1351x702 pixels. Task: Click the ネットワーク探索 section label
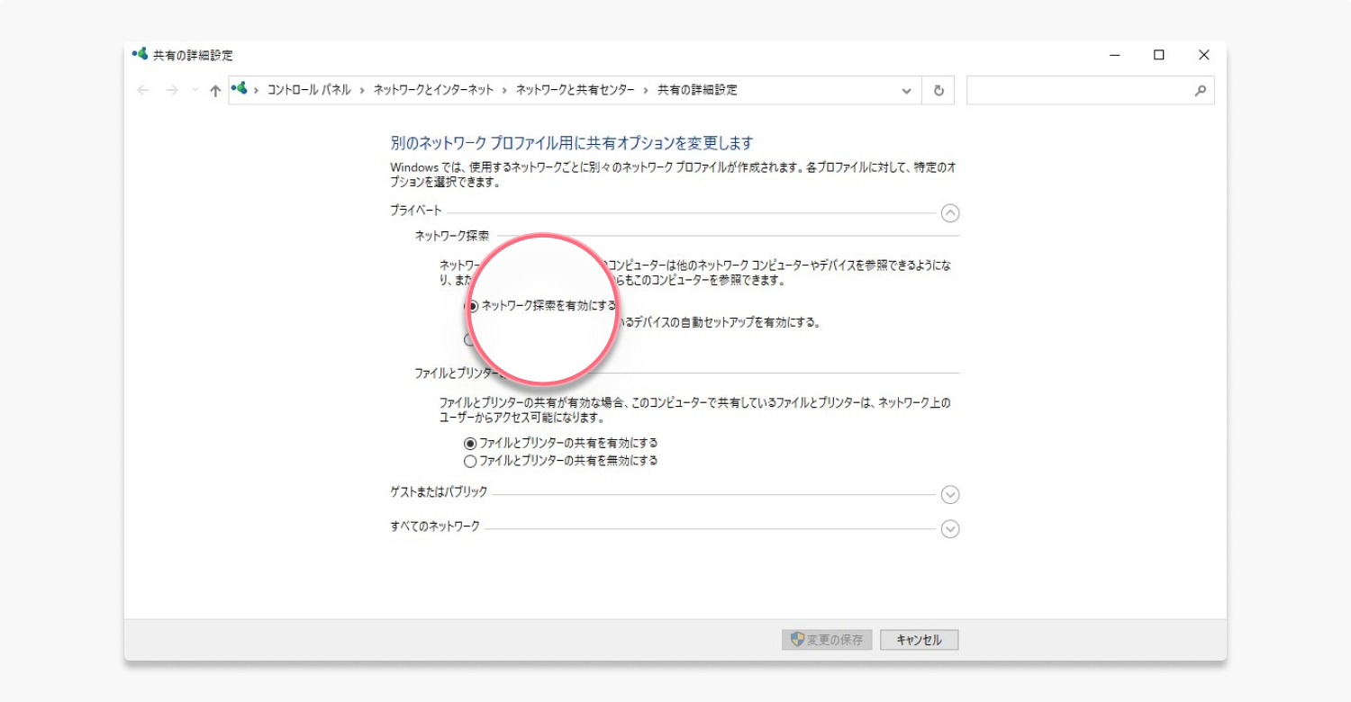[452, 236]
